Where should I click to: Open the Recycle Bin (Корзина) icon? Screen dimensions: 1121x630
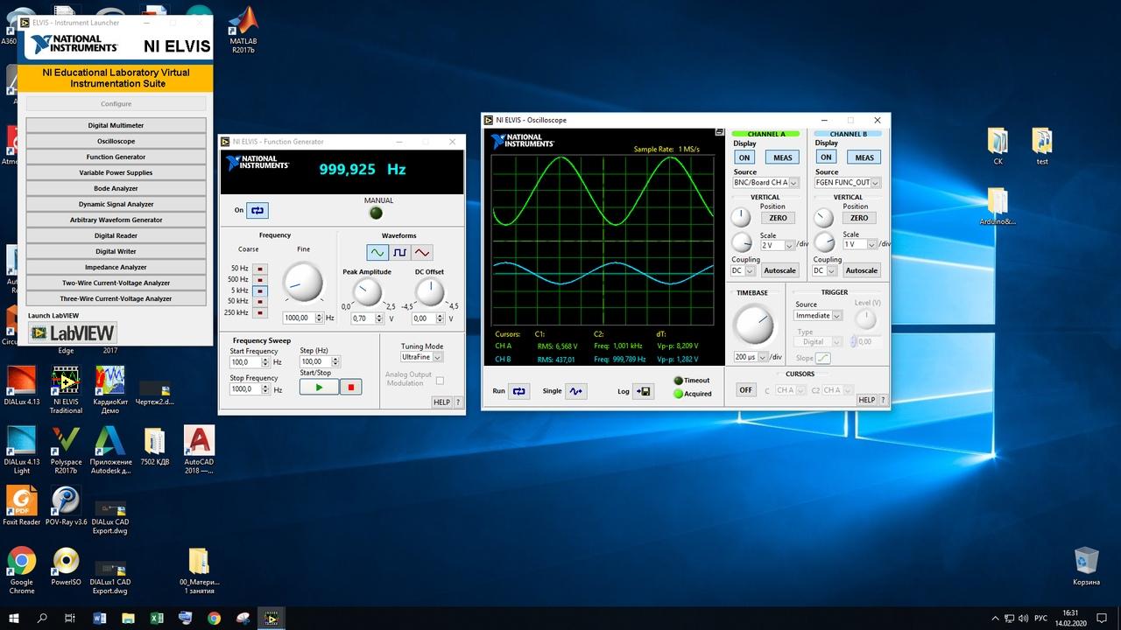[1086, 566]
